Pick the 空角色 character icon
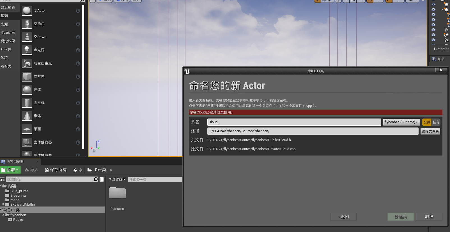Image resolution: width=450 pixels, height=232 pixels. (27, 24)
